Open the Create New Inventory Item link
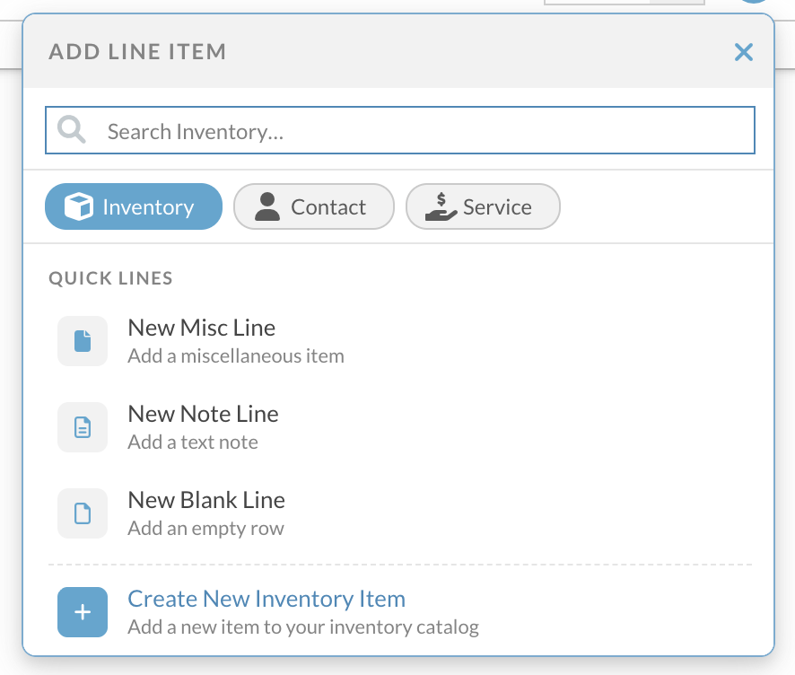The width and height of the screenshot is (795, 675). 266,599
